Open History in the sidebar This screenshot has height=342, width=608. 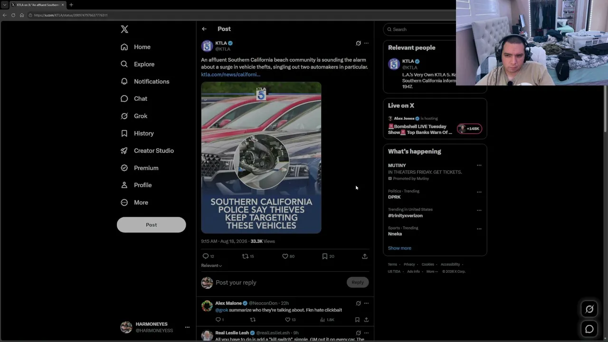(137, 133)
